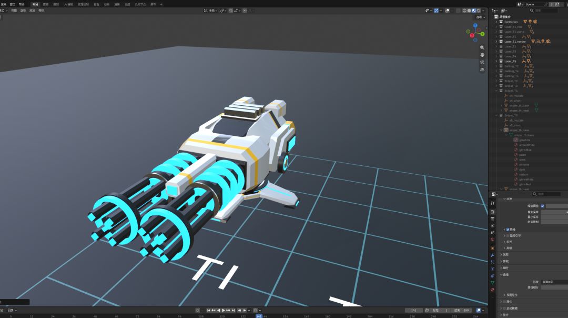568x318 pixels.
Task: Expand the 光程 panel in properties
Action: coord(501,254)
